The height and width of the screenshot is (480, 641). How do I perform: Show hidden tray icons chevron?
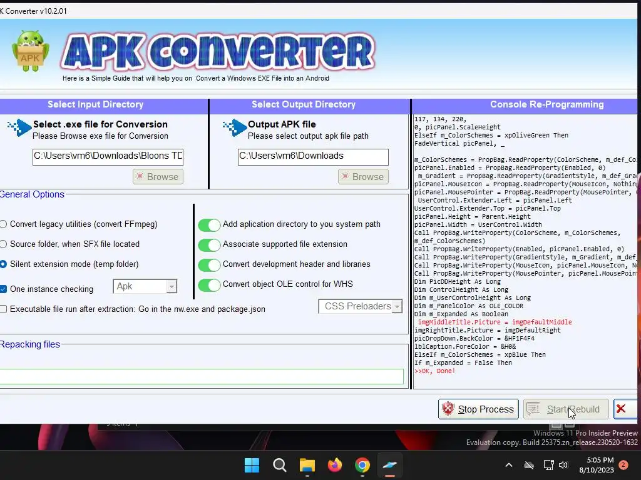tap(509, 465)
